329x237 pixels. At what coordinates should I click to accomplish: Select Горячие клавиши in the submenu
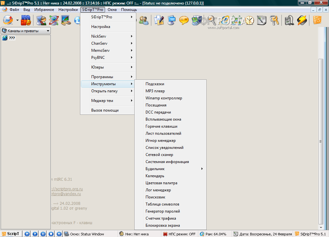tap(170, 126)
